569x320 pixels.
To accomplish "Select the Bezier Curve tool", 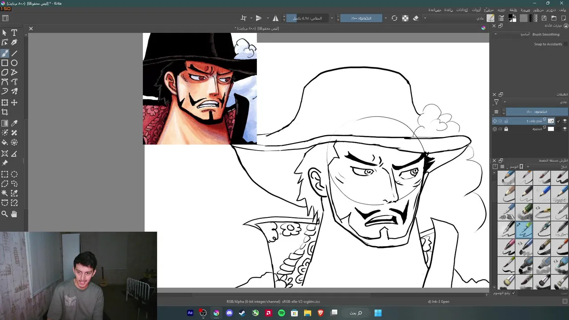I will point(4,82).
